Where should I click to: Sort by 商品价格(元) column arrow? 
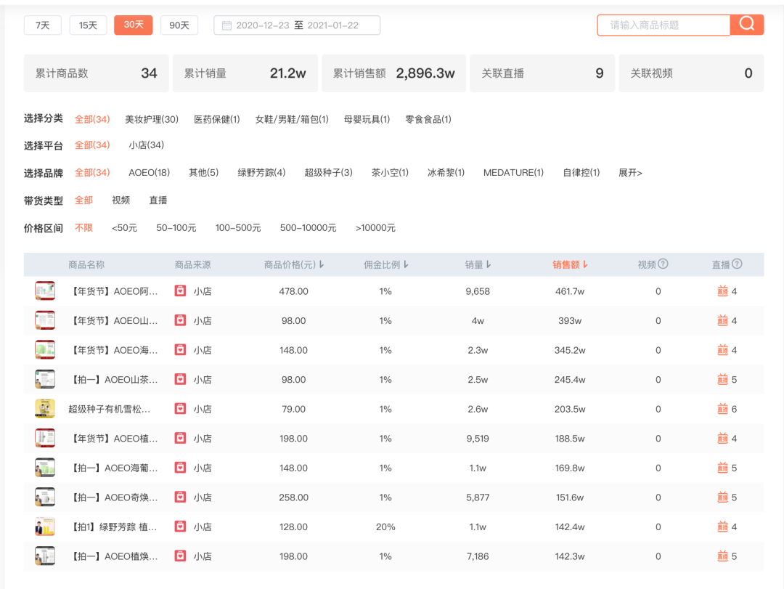click(322, 264)
